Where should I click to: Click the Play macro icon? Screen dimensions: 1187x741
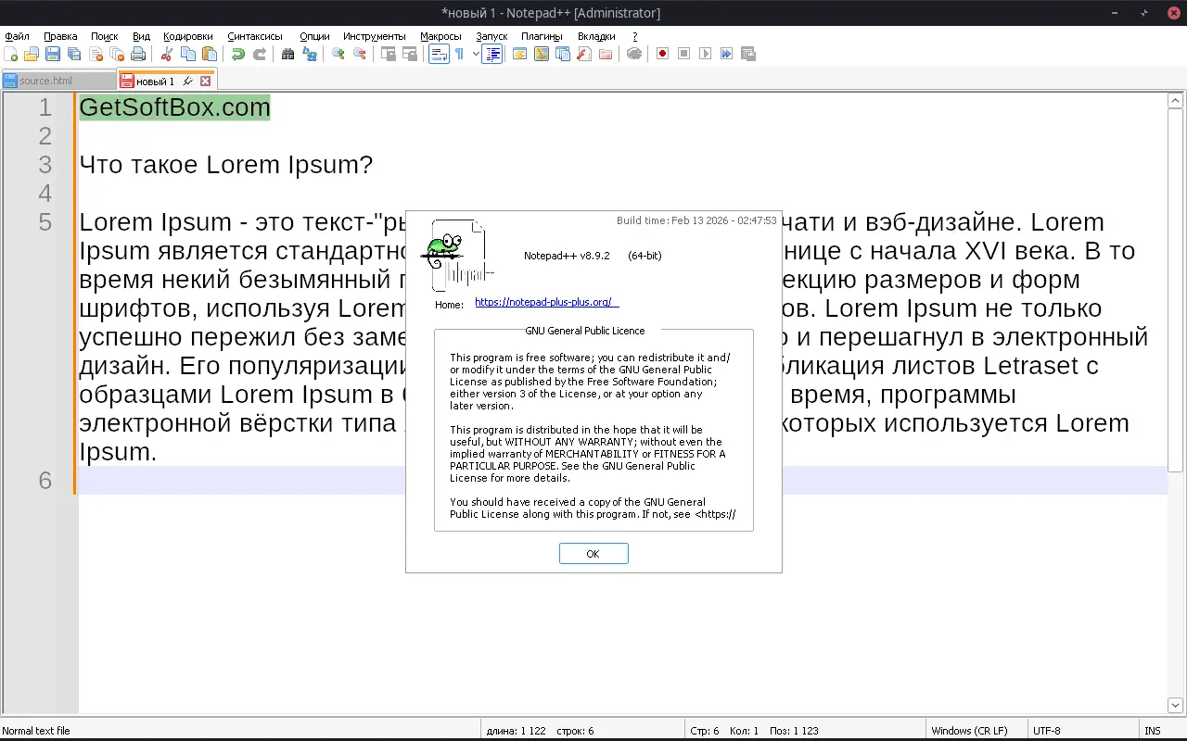click(705, 54)
